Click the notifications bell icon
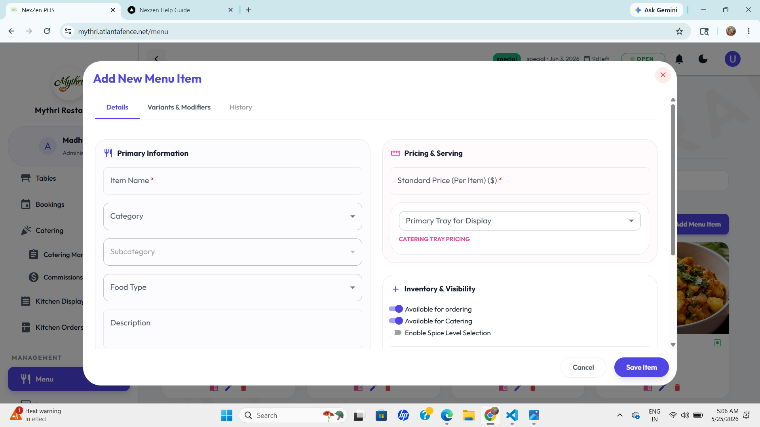760x427 pixels. coord(679,59)
